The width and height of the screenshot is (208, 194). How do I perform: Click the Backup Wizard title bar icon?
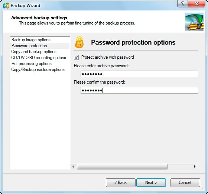pyautogui.click(x=6, y=6)
